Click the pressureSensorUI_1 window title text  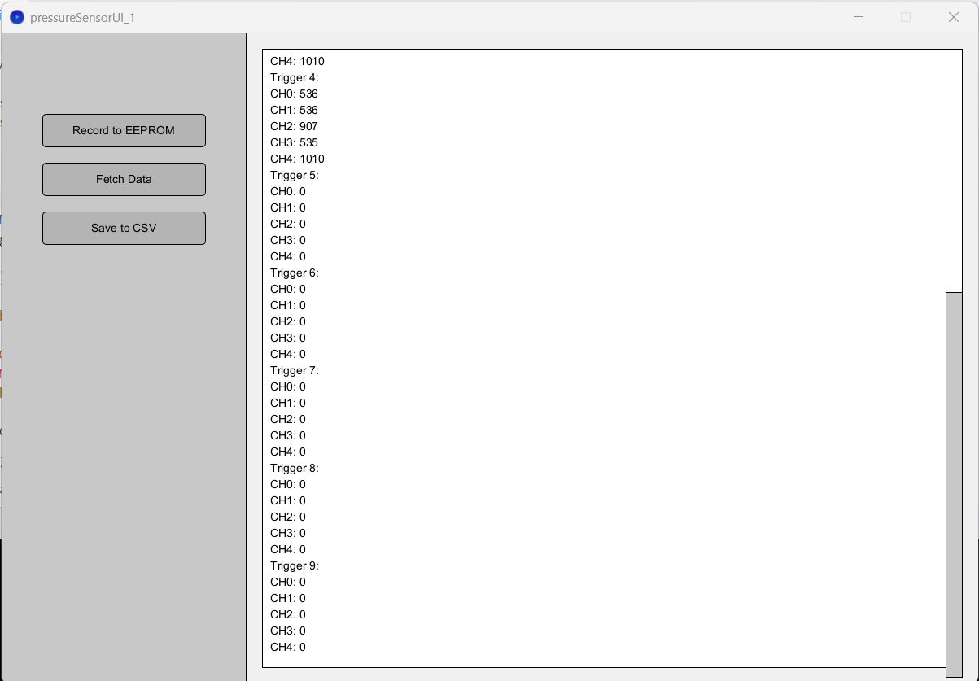82,17
